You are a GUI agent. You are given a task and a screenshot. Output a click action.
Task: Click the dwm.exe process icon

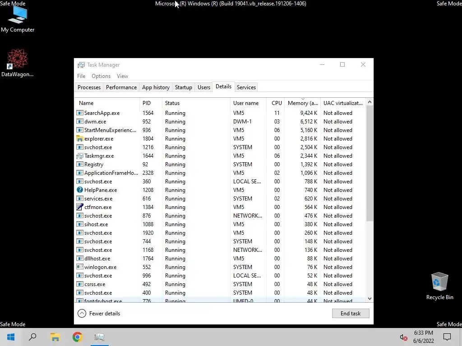[x=79, y=122]
